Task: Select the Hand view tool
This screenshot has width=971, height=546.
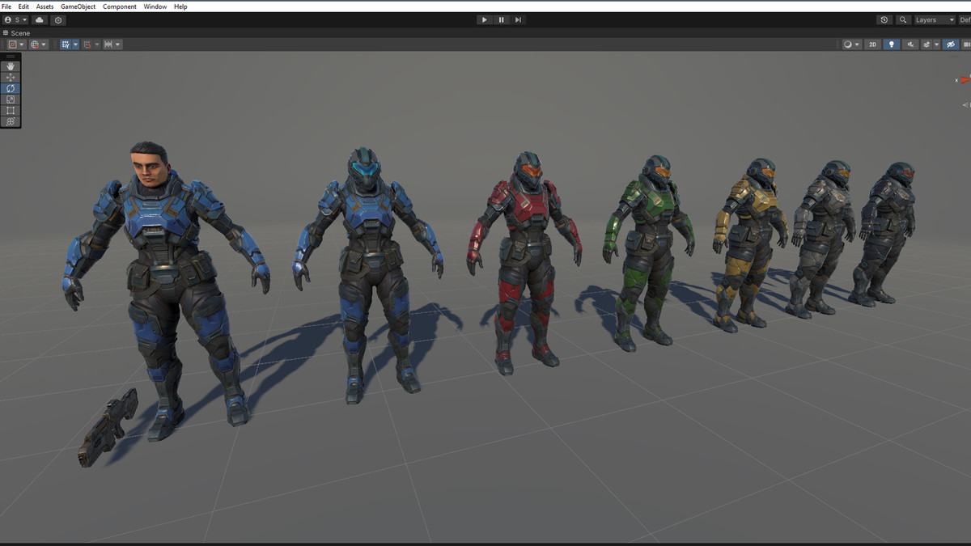Action: click(x=11, y=66)
